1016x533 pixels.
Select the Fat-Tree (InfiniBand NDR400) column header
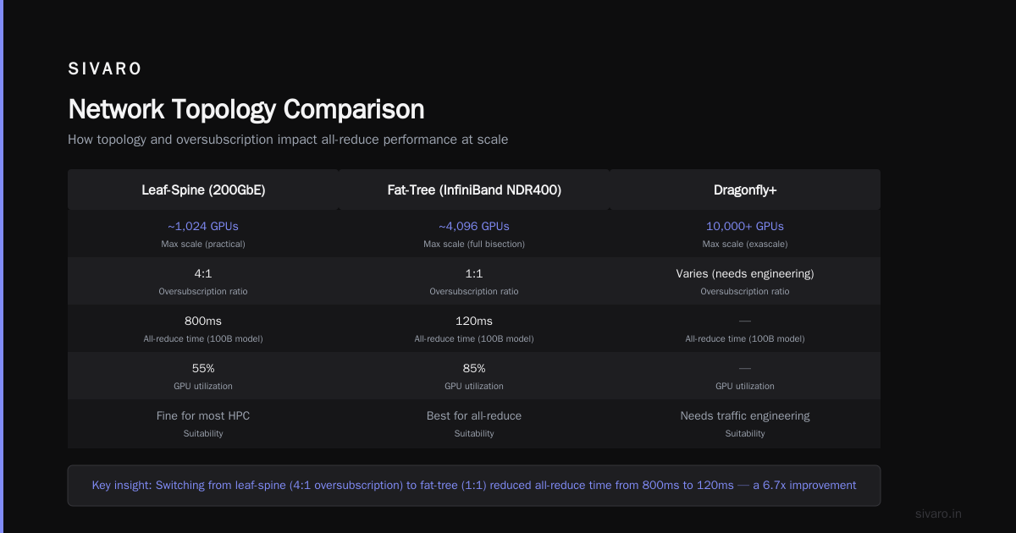(474, 190)
